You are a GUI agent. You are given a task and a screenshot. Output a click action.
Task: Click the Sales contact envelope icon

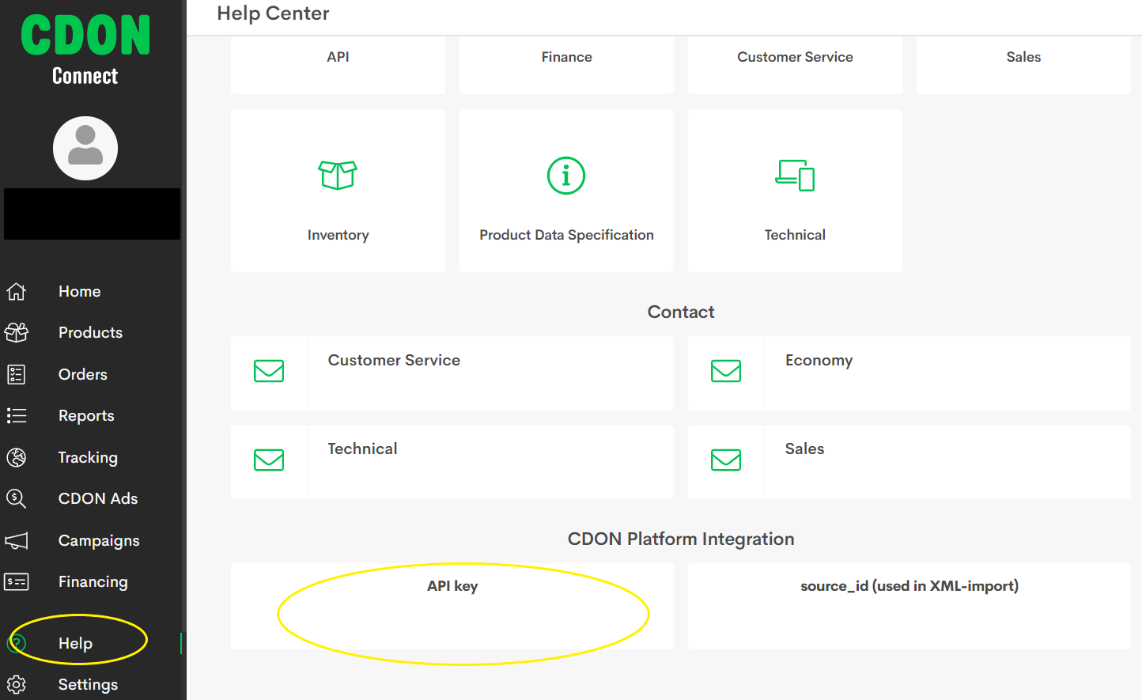tap(726, 460)
